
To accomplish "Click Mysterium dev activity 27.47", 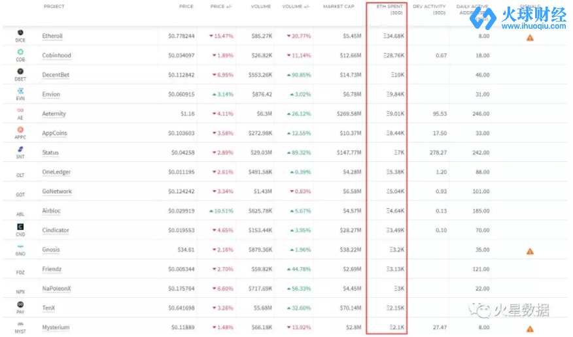I will coord(440,327).
